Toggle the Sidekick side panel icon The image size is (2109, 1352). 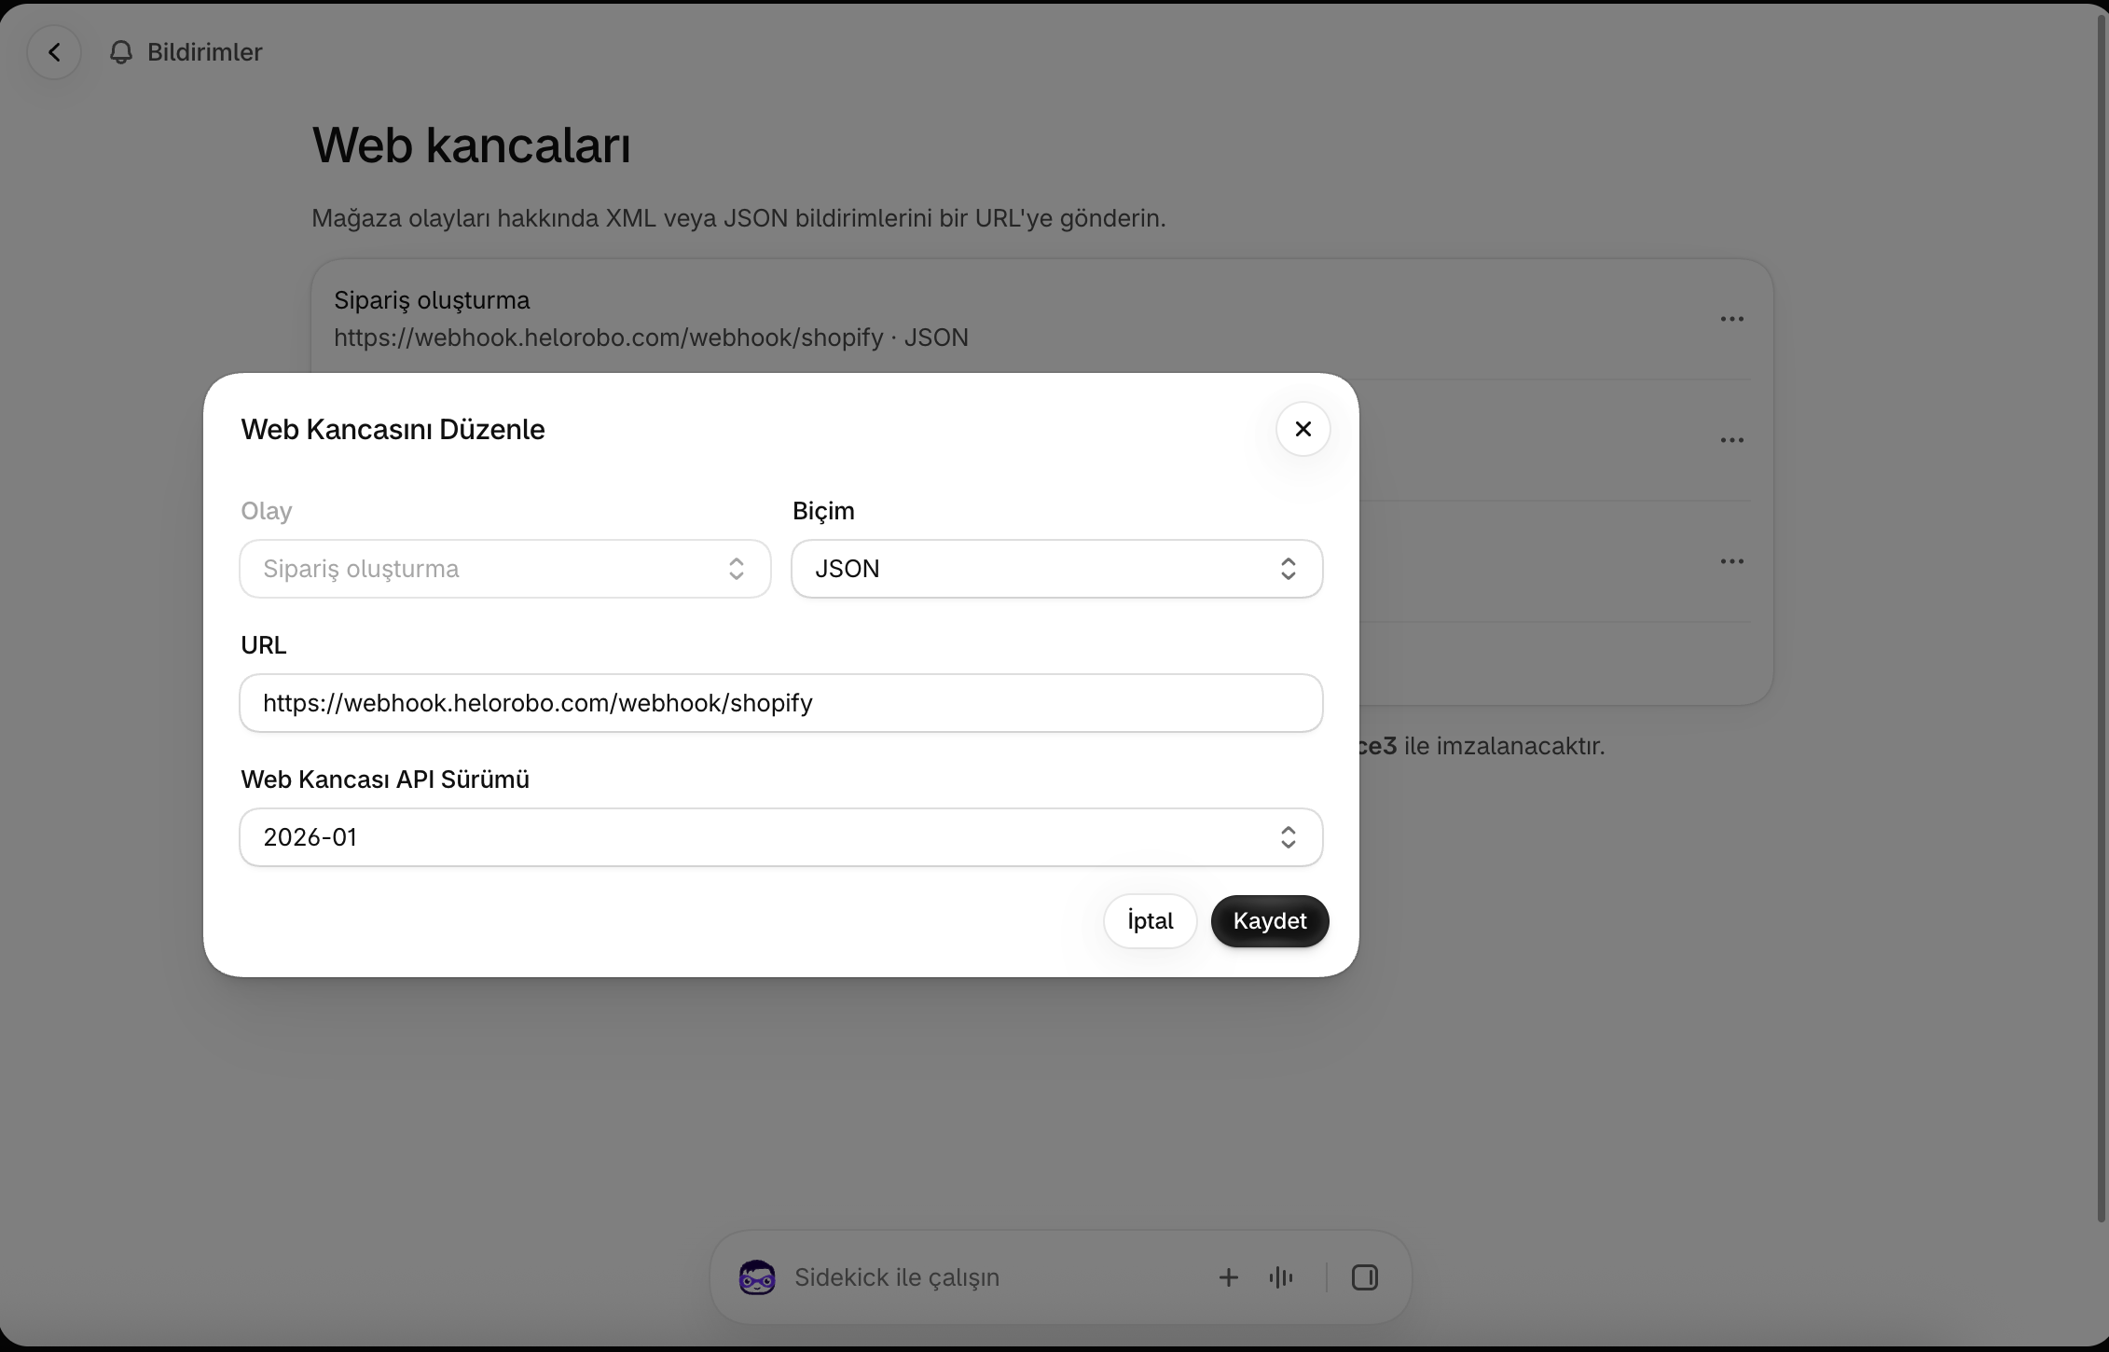[x=1365, y=1277]
